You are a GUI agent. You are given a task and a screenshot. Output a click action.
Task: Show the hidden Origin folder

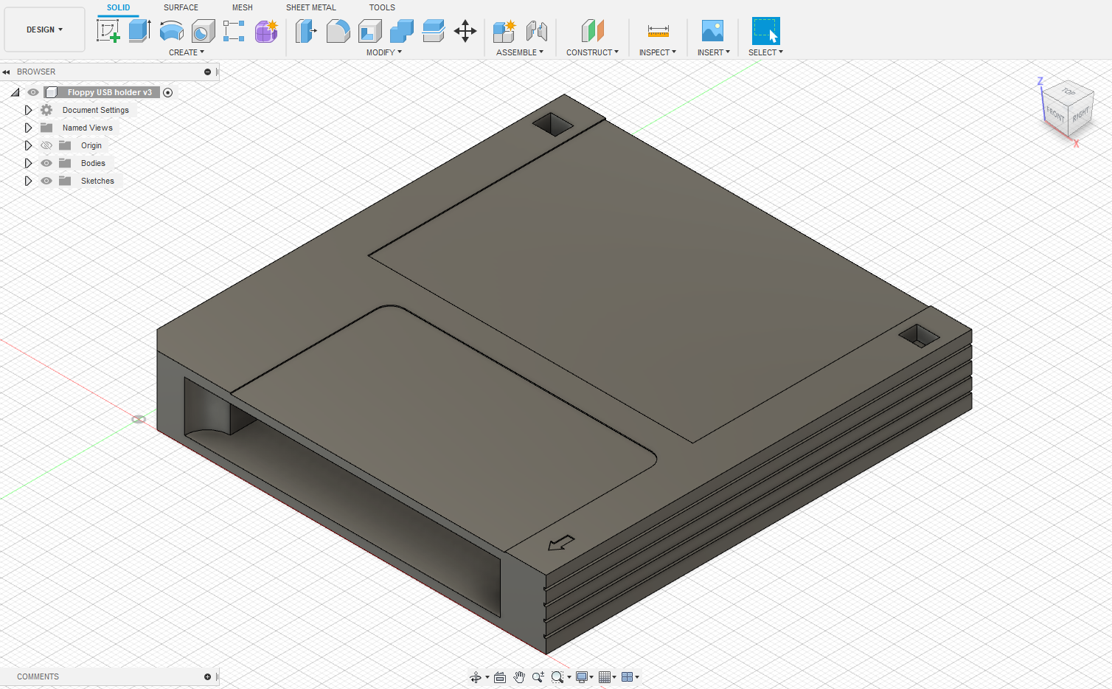point(46,145)
